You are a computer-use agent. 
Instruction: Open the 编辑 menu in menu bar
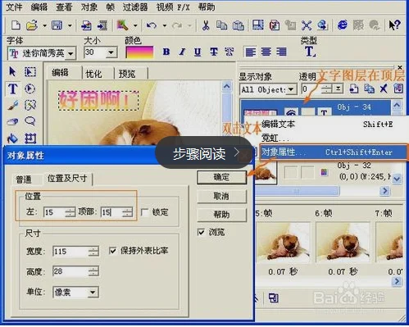39,7
